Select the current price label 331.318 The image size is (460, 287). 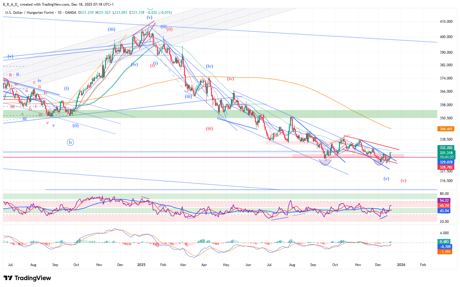446,153
